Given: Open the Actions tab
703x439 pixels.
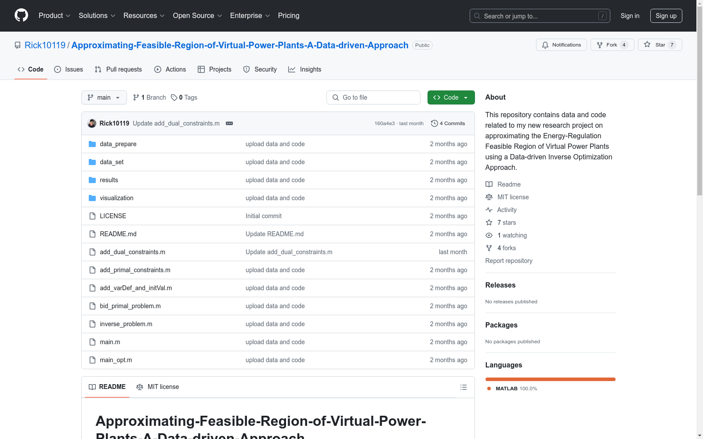Looking at the screenshot, I should [x=170, y=69].
